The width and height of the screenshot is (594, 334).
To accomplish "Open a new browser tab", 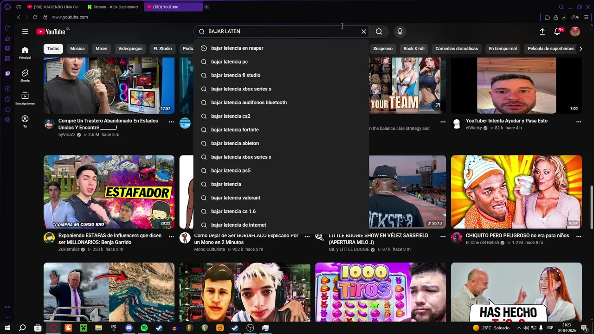I will click(x=207, y=7).
